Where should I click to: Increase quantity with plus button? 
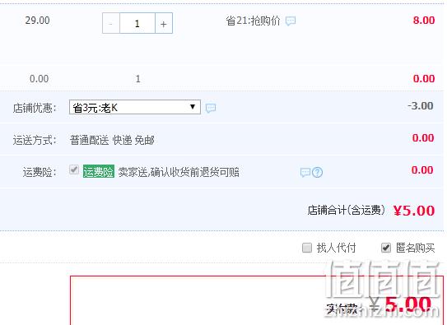[x=164, y=23]
